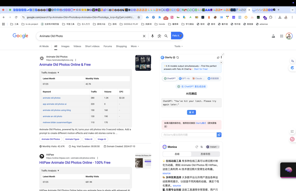This screenshot has height=191, width=296.
Task: Reload the page
Action: pyautogui.click(x=16, y=17)
